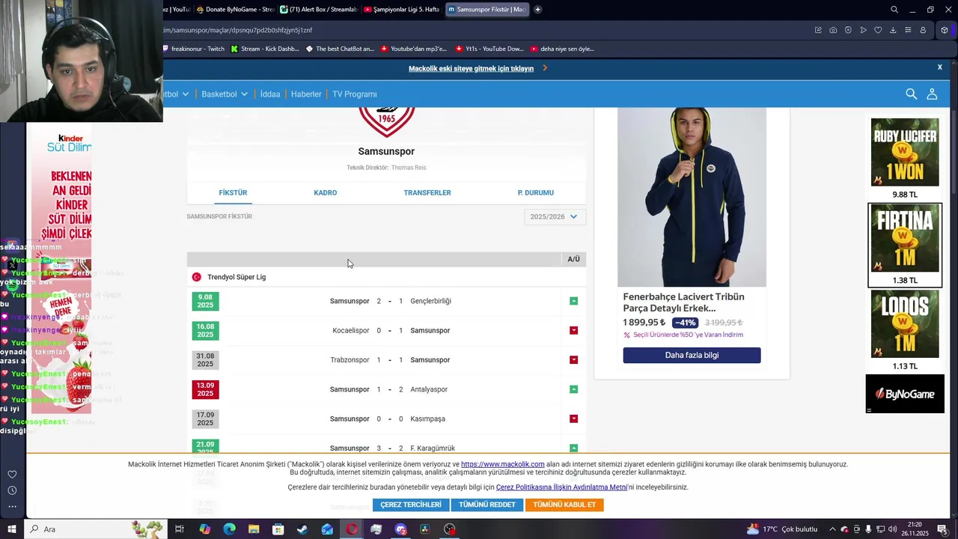
Task: Launch Microsoft Edge from the taskbar
Action: 229,529
